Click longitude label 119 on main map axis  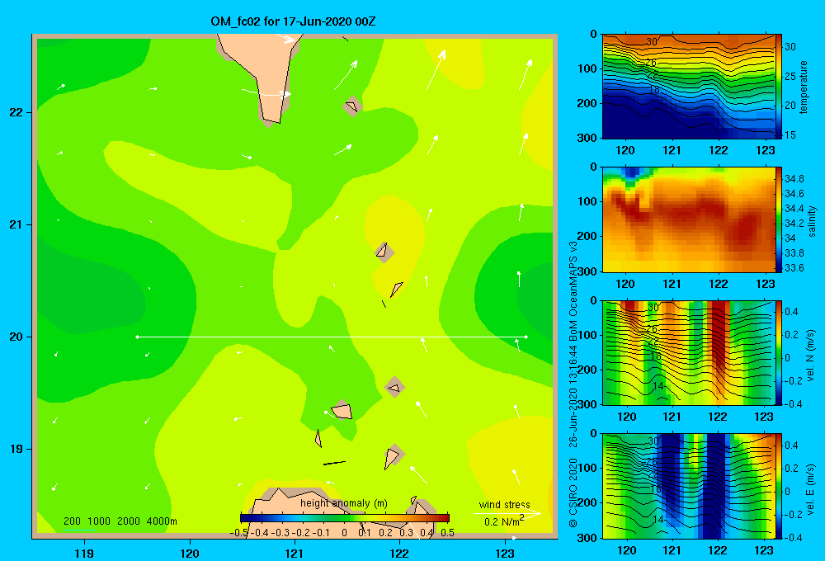(84, 553)
